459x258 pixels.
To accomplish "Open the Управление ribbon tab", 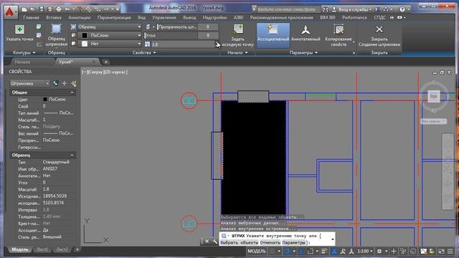I will (164, 17).
